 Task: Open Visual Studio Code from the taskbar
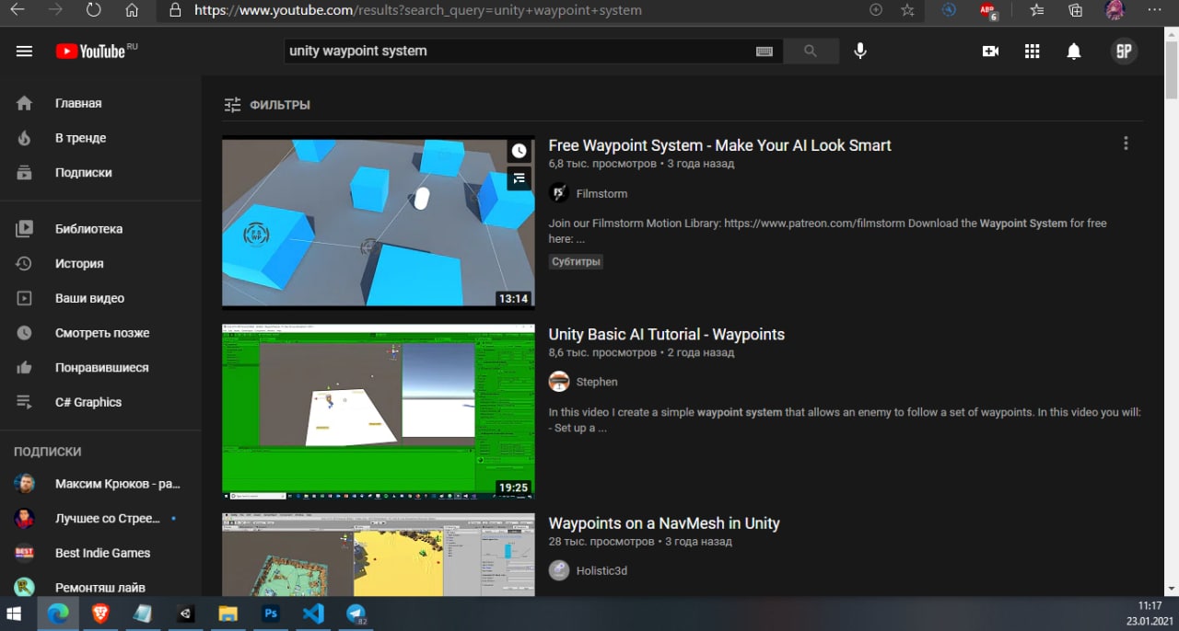313,614
